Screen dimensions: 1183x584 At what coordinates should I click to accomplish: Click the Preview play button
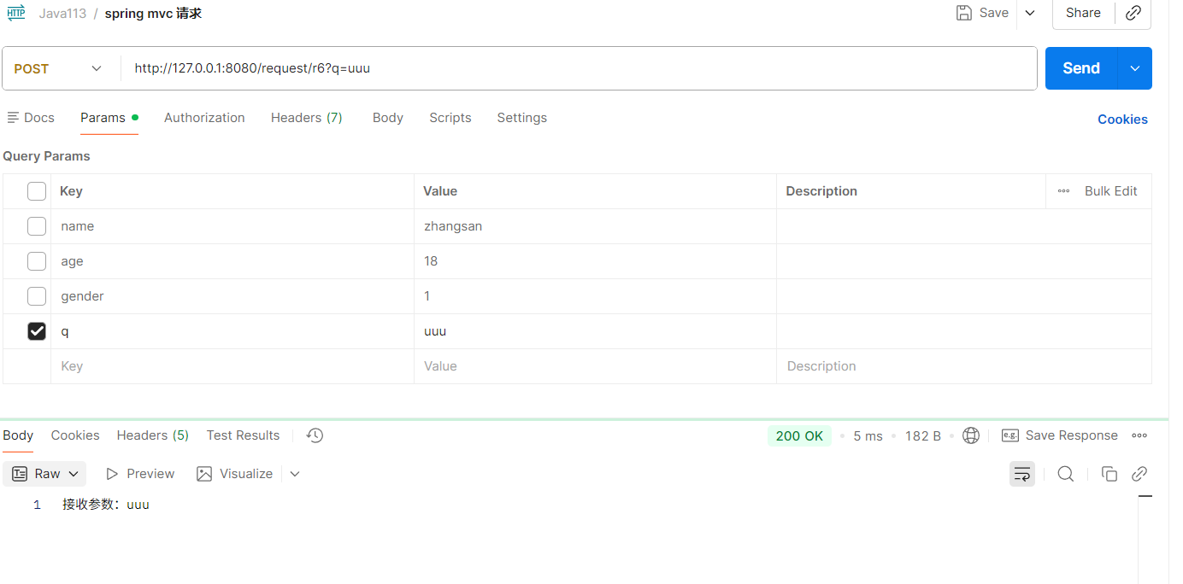140,474
